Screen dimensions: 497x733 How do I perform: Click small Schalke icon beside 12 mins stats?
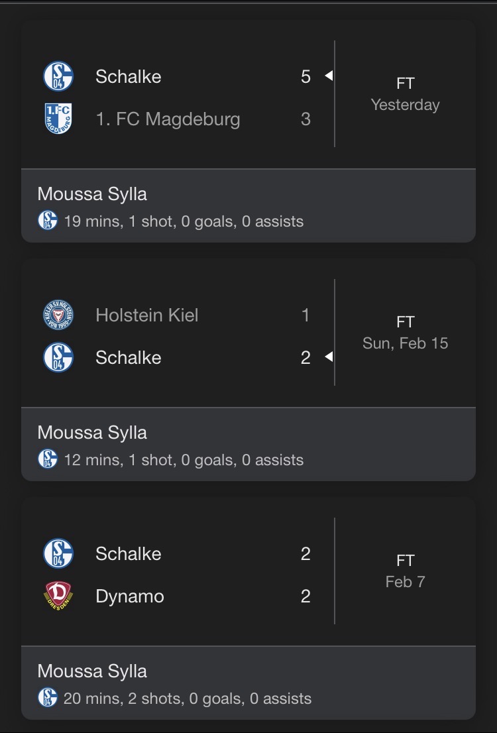48,459
